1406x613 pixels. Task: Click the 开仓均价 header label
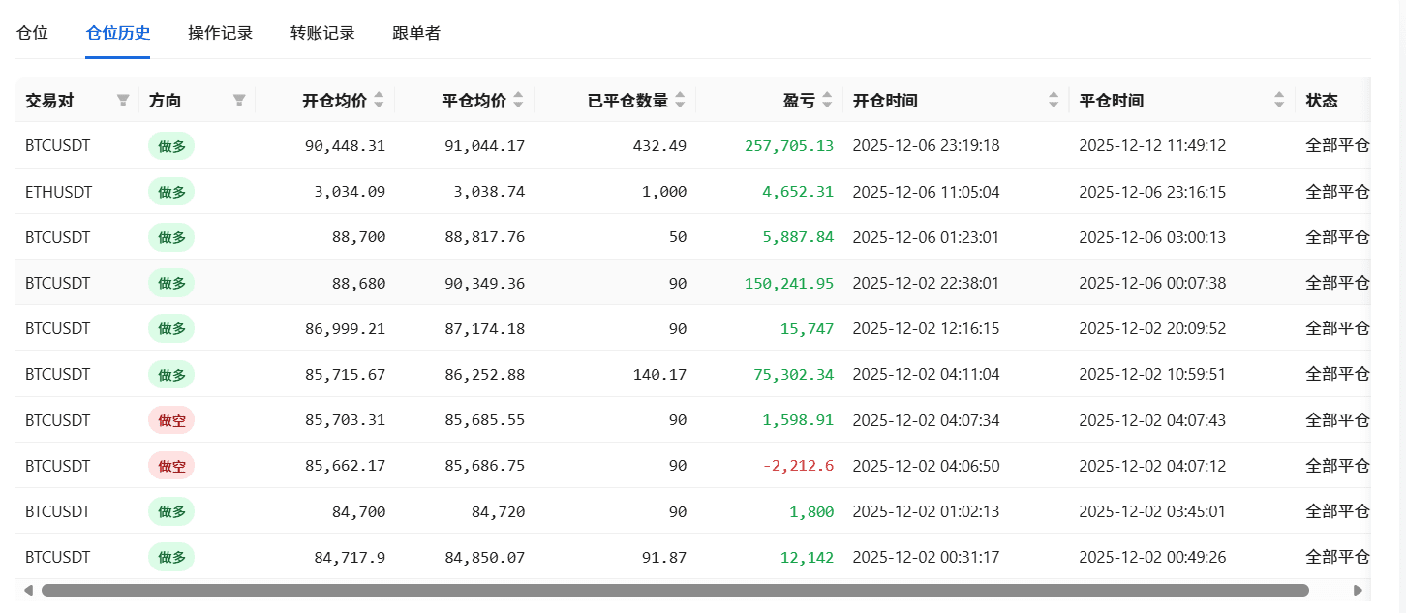334,101
